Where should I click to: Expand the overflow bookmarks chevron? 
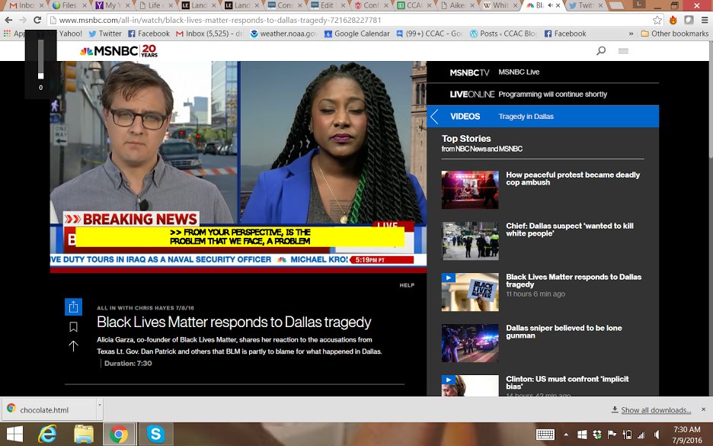tap(631, 34)
